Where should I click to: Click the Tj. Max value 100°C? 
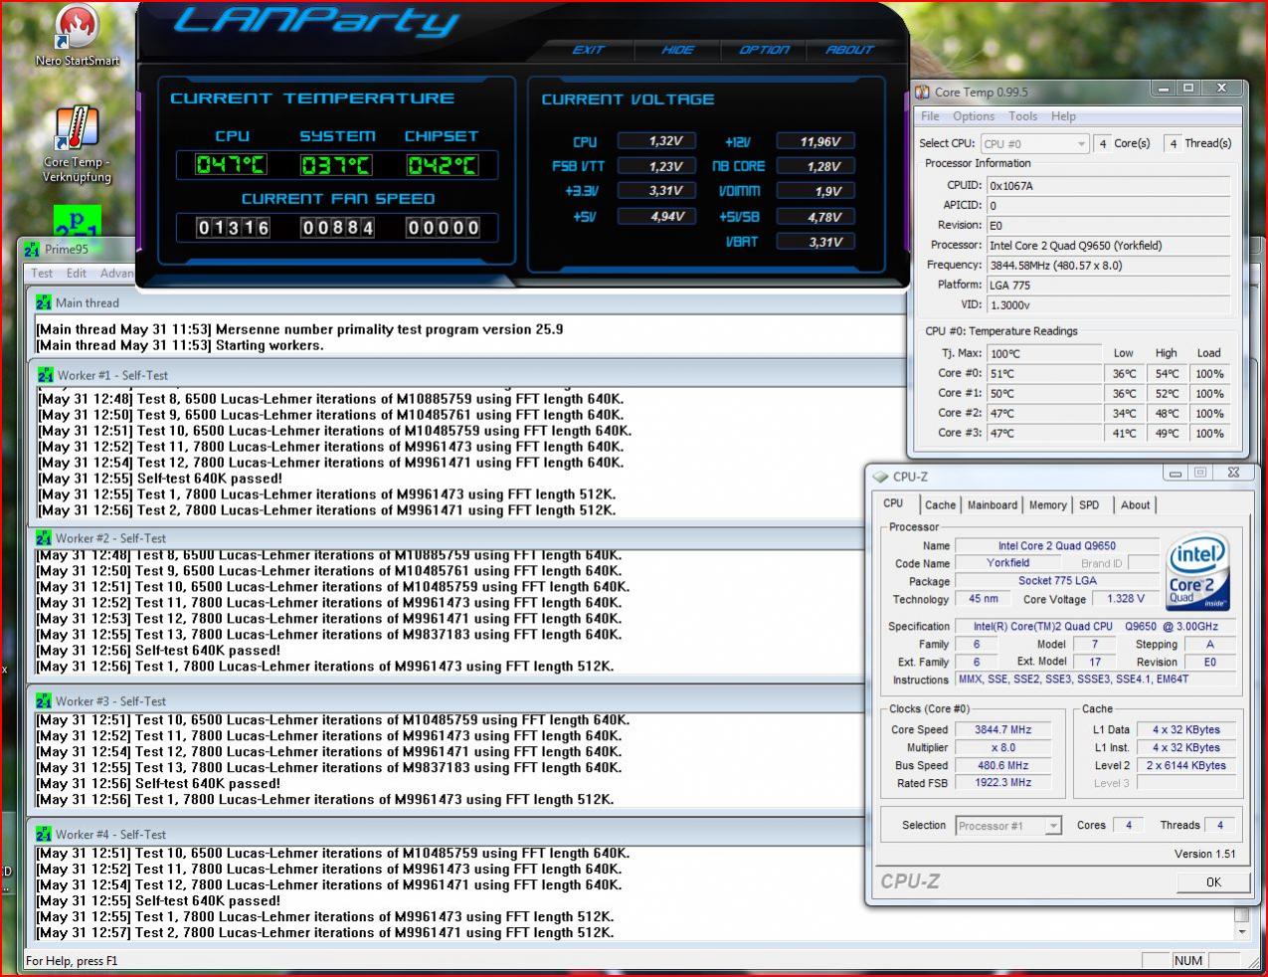coord(1044,354)
